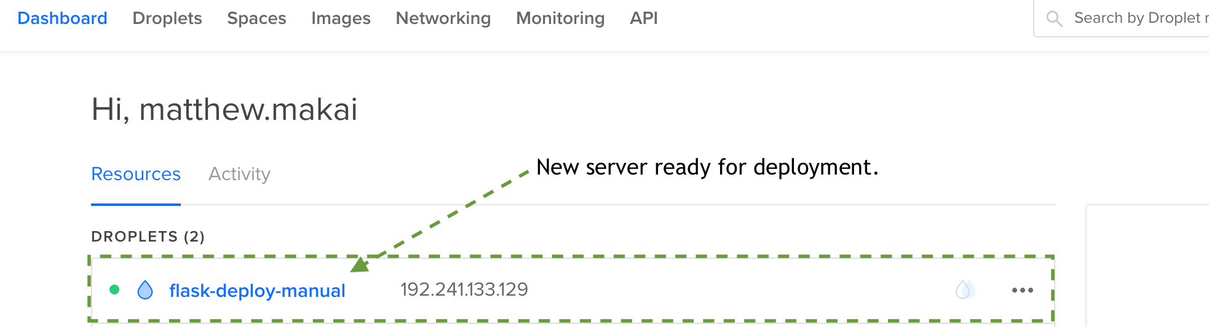Select Networking from the top menu
Screen dimensions: 1209x327
point(443,18)
